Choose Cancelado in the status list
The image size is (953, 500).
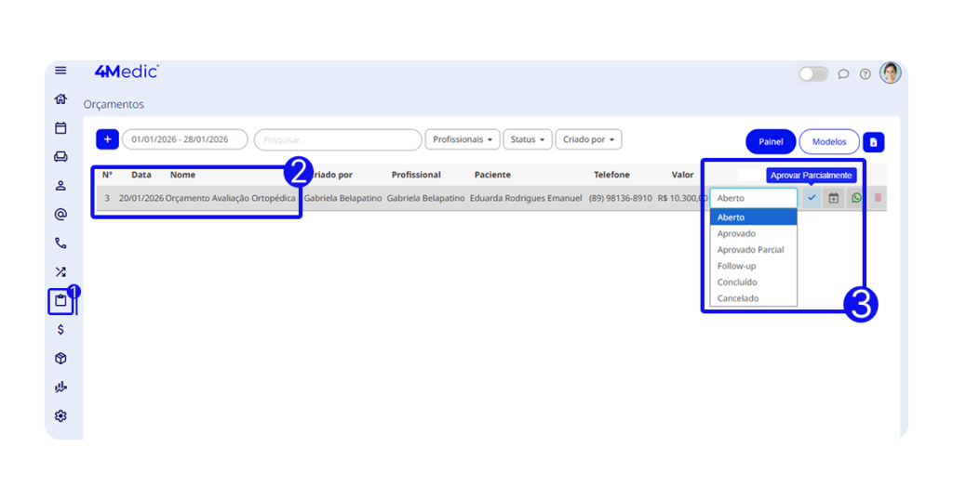738,298
